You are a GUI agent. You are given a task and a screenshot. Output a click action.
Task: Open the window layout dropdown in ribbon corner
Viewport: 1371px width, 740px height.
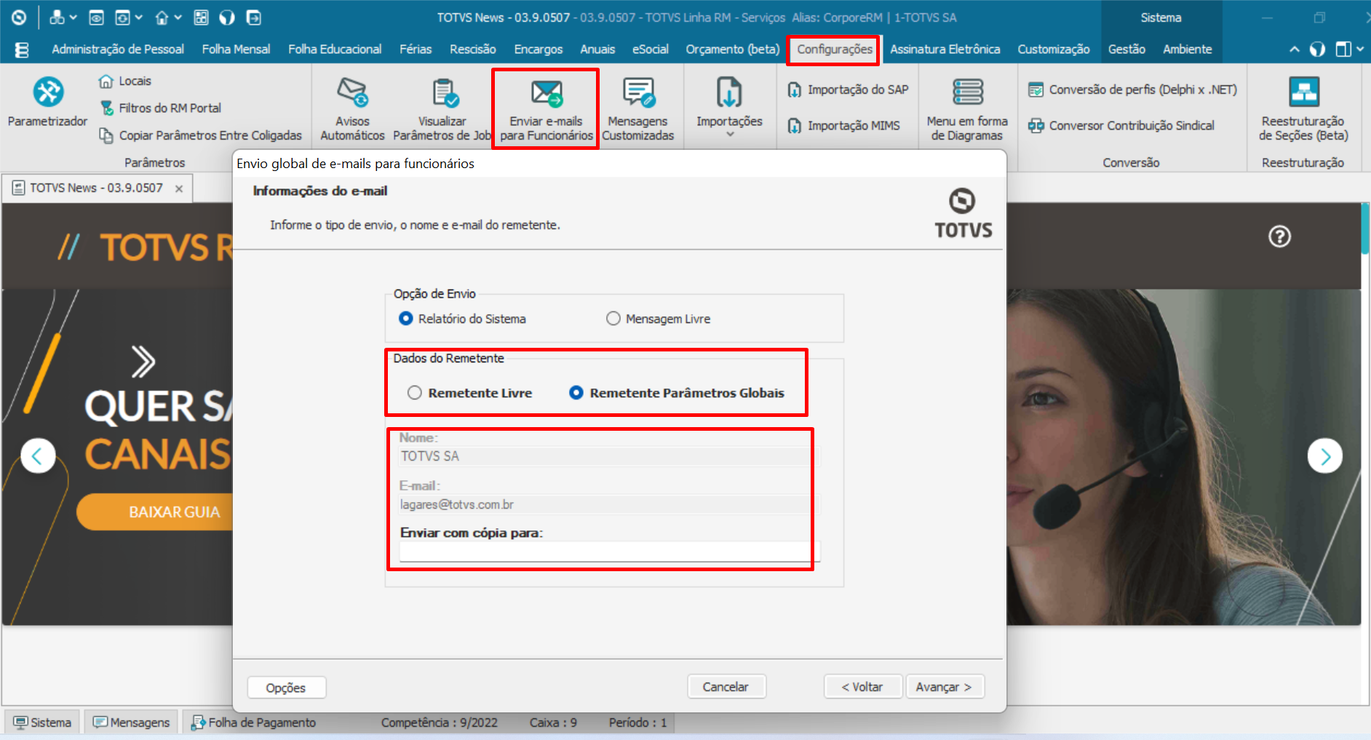click(1349, 49)
